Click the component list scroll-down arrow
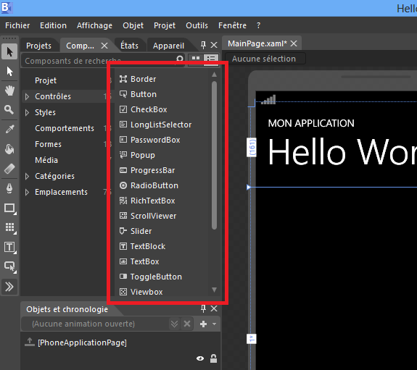This screenshot has height=370, width=417. coord(214,290)
